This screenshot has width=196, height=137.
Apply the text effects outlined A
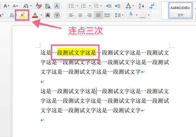pos(11,15)
